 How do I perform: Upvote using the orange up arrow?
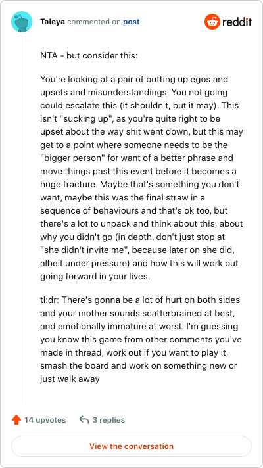(16, 420)
